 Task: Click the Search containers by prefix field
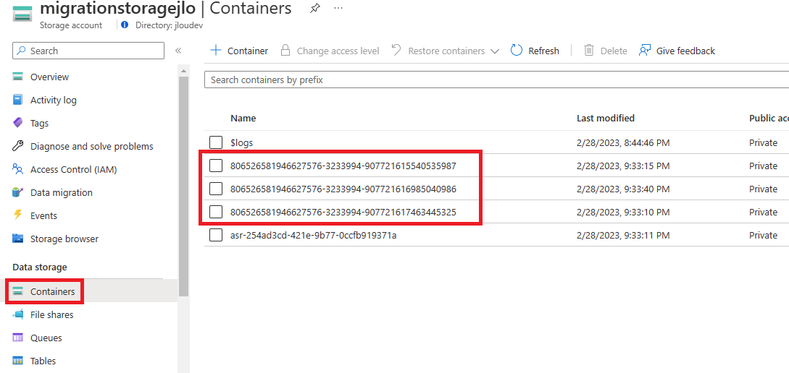click(496, 80)
